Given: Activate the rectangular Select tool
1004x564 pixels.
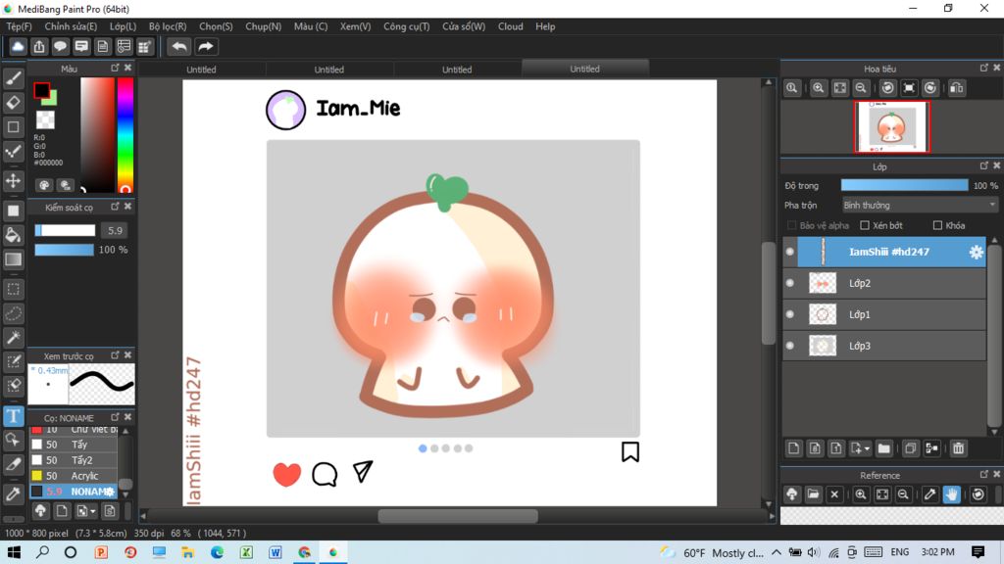Looking at the screenshot, I should [13, 289].
